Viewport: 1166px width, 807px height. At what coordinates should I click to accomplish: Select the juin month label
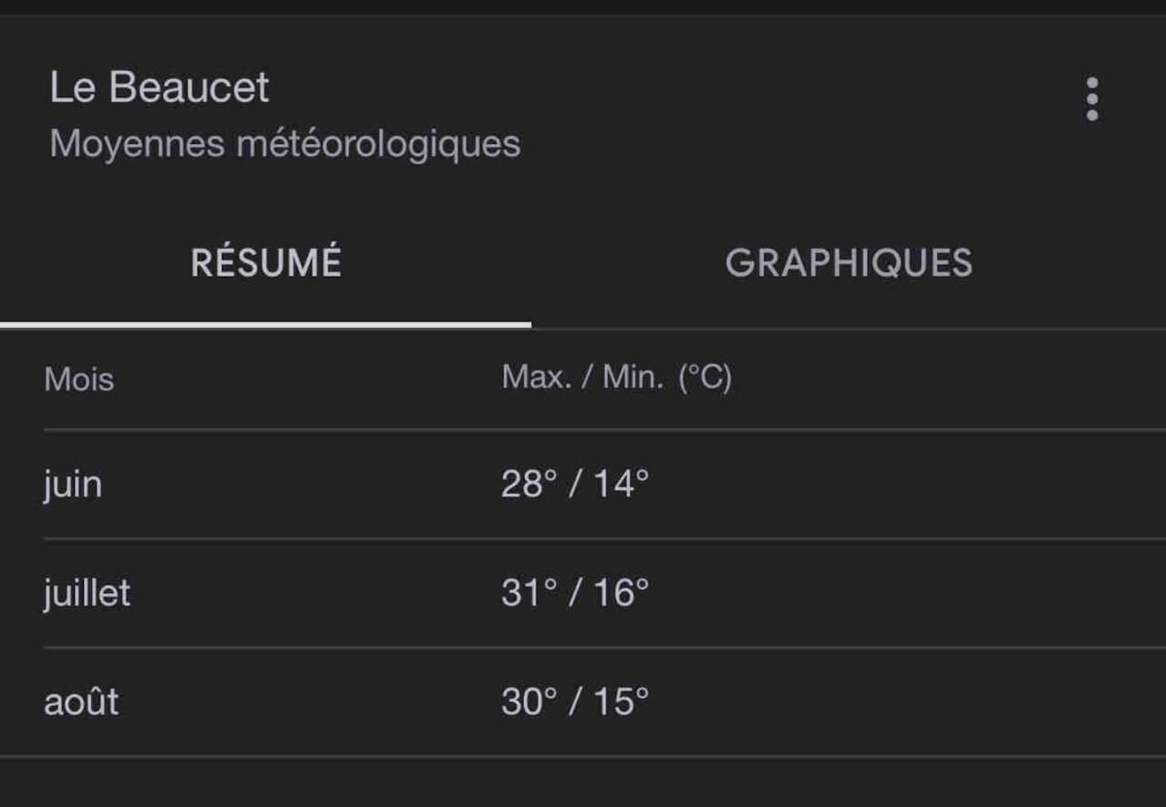point(73,485)
